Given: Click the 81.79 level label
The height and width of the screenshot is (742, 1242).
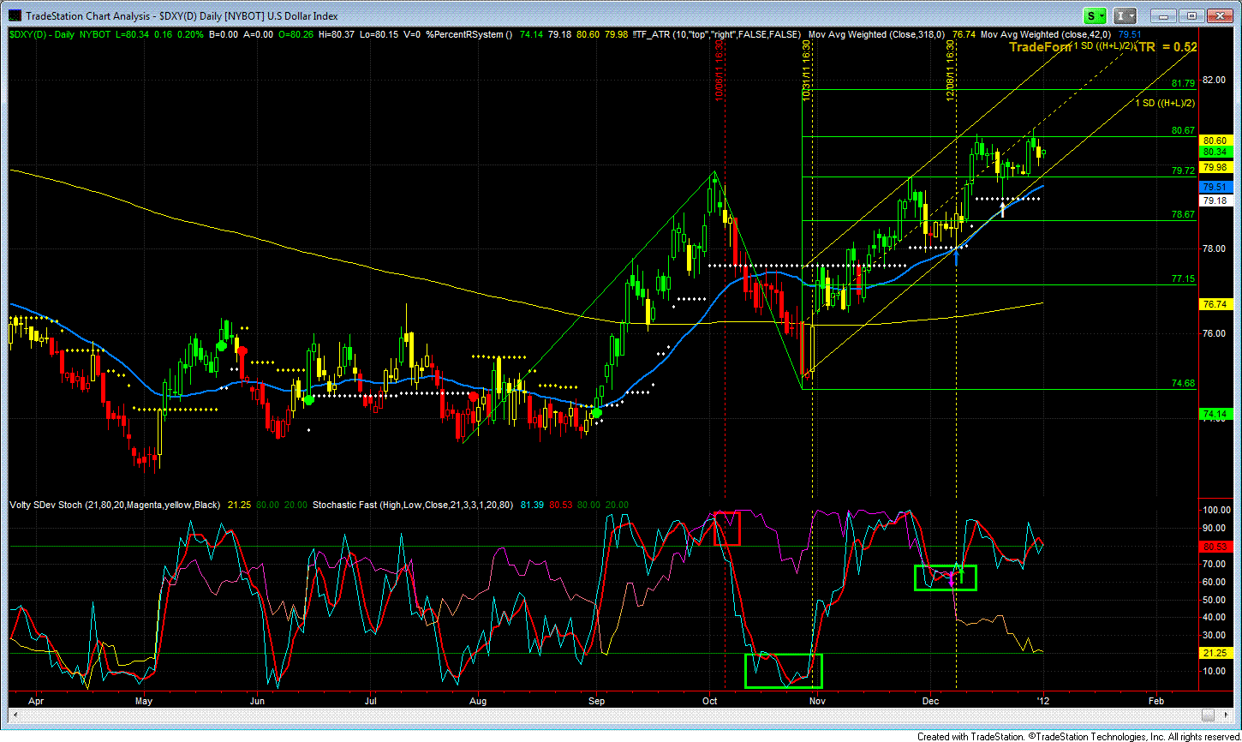Looking at the screenshot, I should click(x=1183, y=83).
